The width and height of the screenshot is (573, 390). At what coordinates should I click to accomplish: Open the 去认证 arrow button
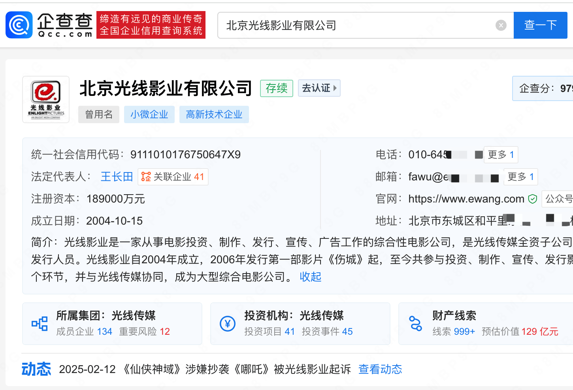coord(319,88)
